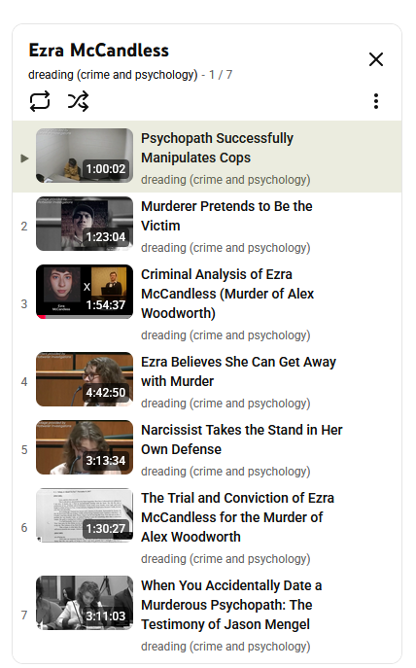Open thumbnail with 3:13:34 duration
The image size is (416, 668).
click(85, 447)
